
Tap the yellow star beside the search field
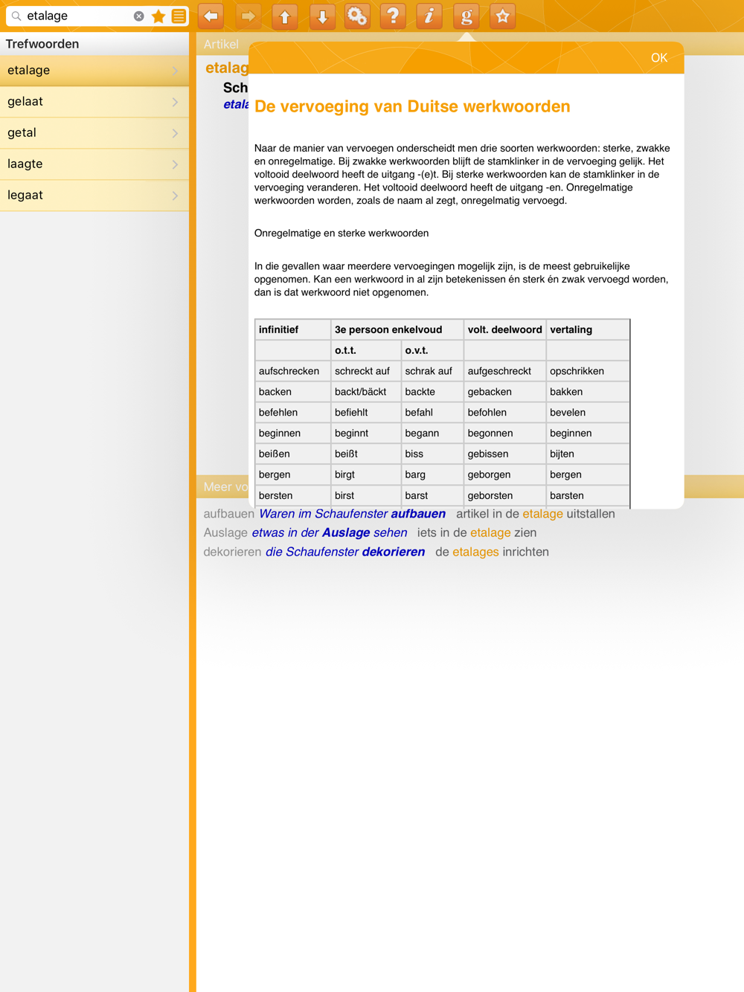tap(158, 16)
